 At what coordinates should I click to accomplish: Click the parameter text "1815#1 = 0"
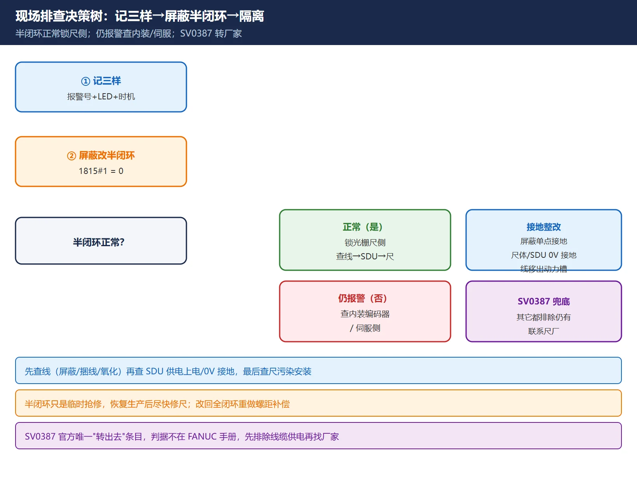click(x=101, y=171)
